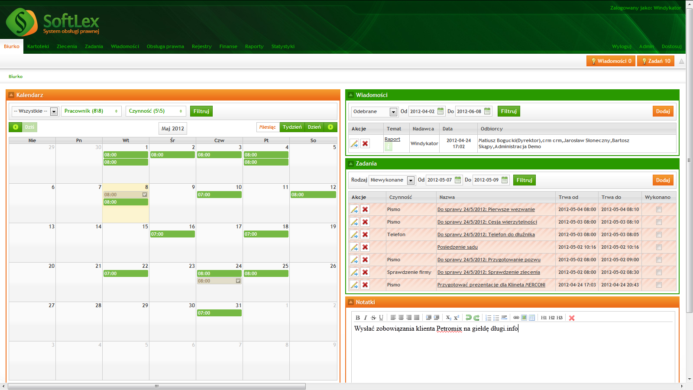Image resolution: width=693 pixels, height=390 pixels.
Task: Apply H1 heading in note
Action: (x=544, y=318)
